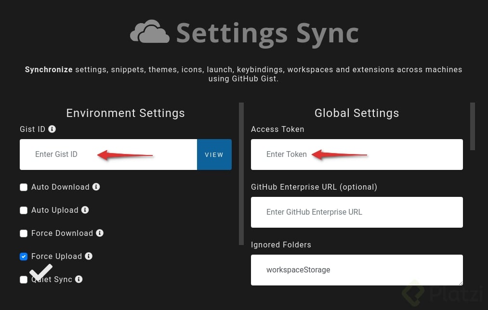Click the Ignored Folders text area

(x=356, y=270)
